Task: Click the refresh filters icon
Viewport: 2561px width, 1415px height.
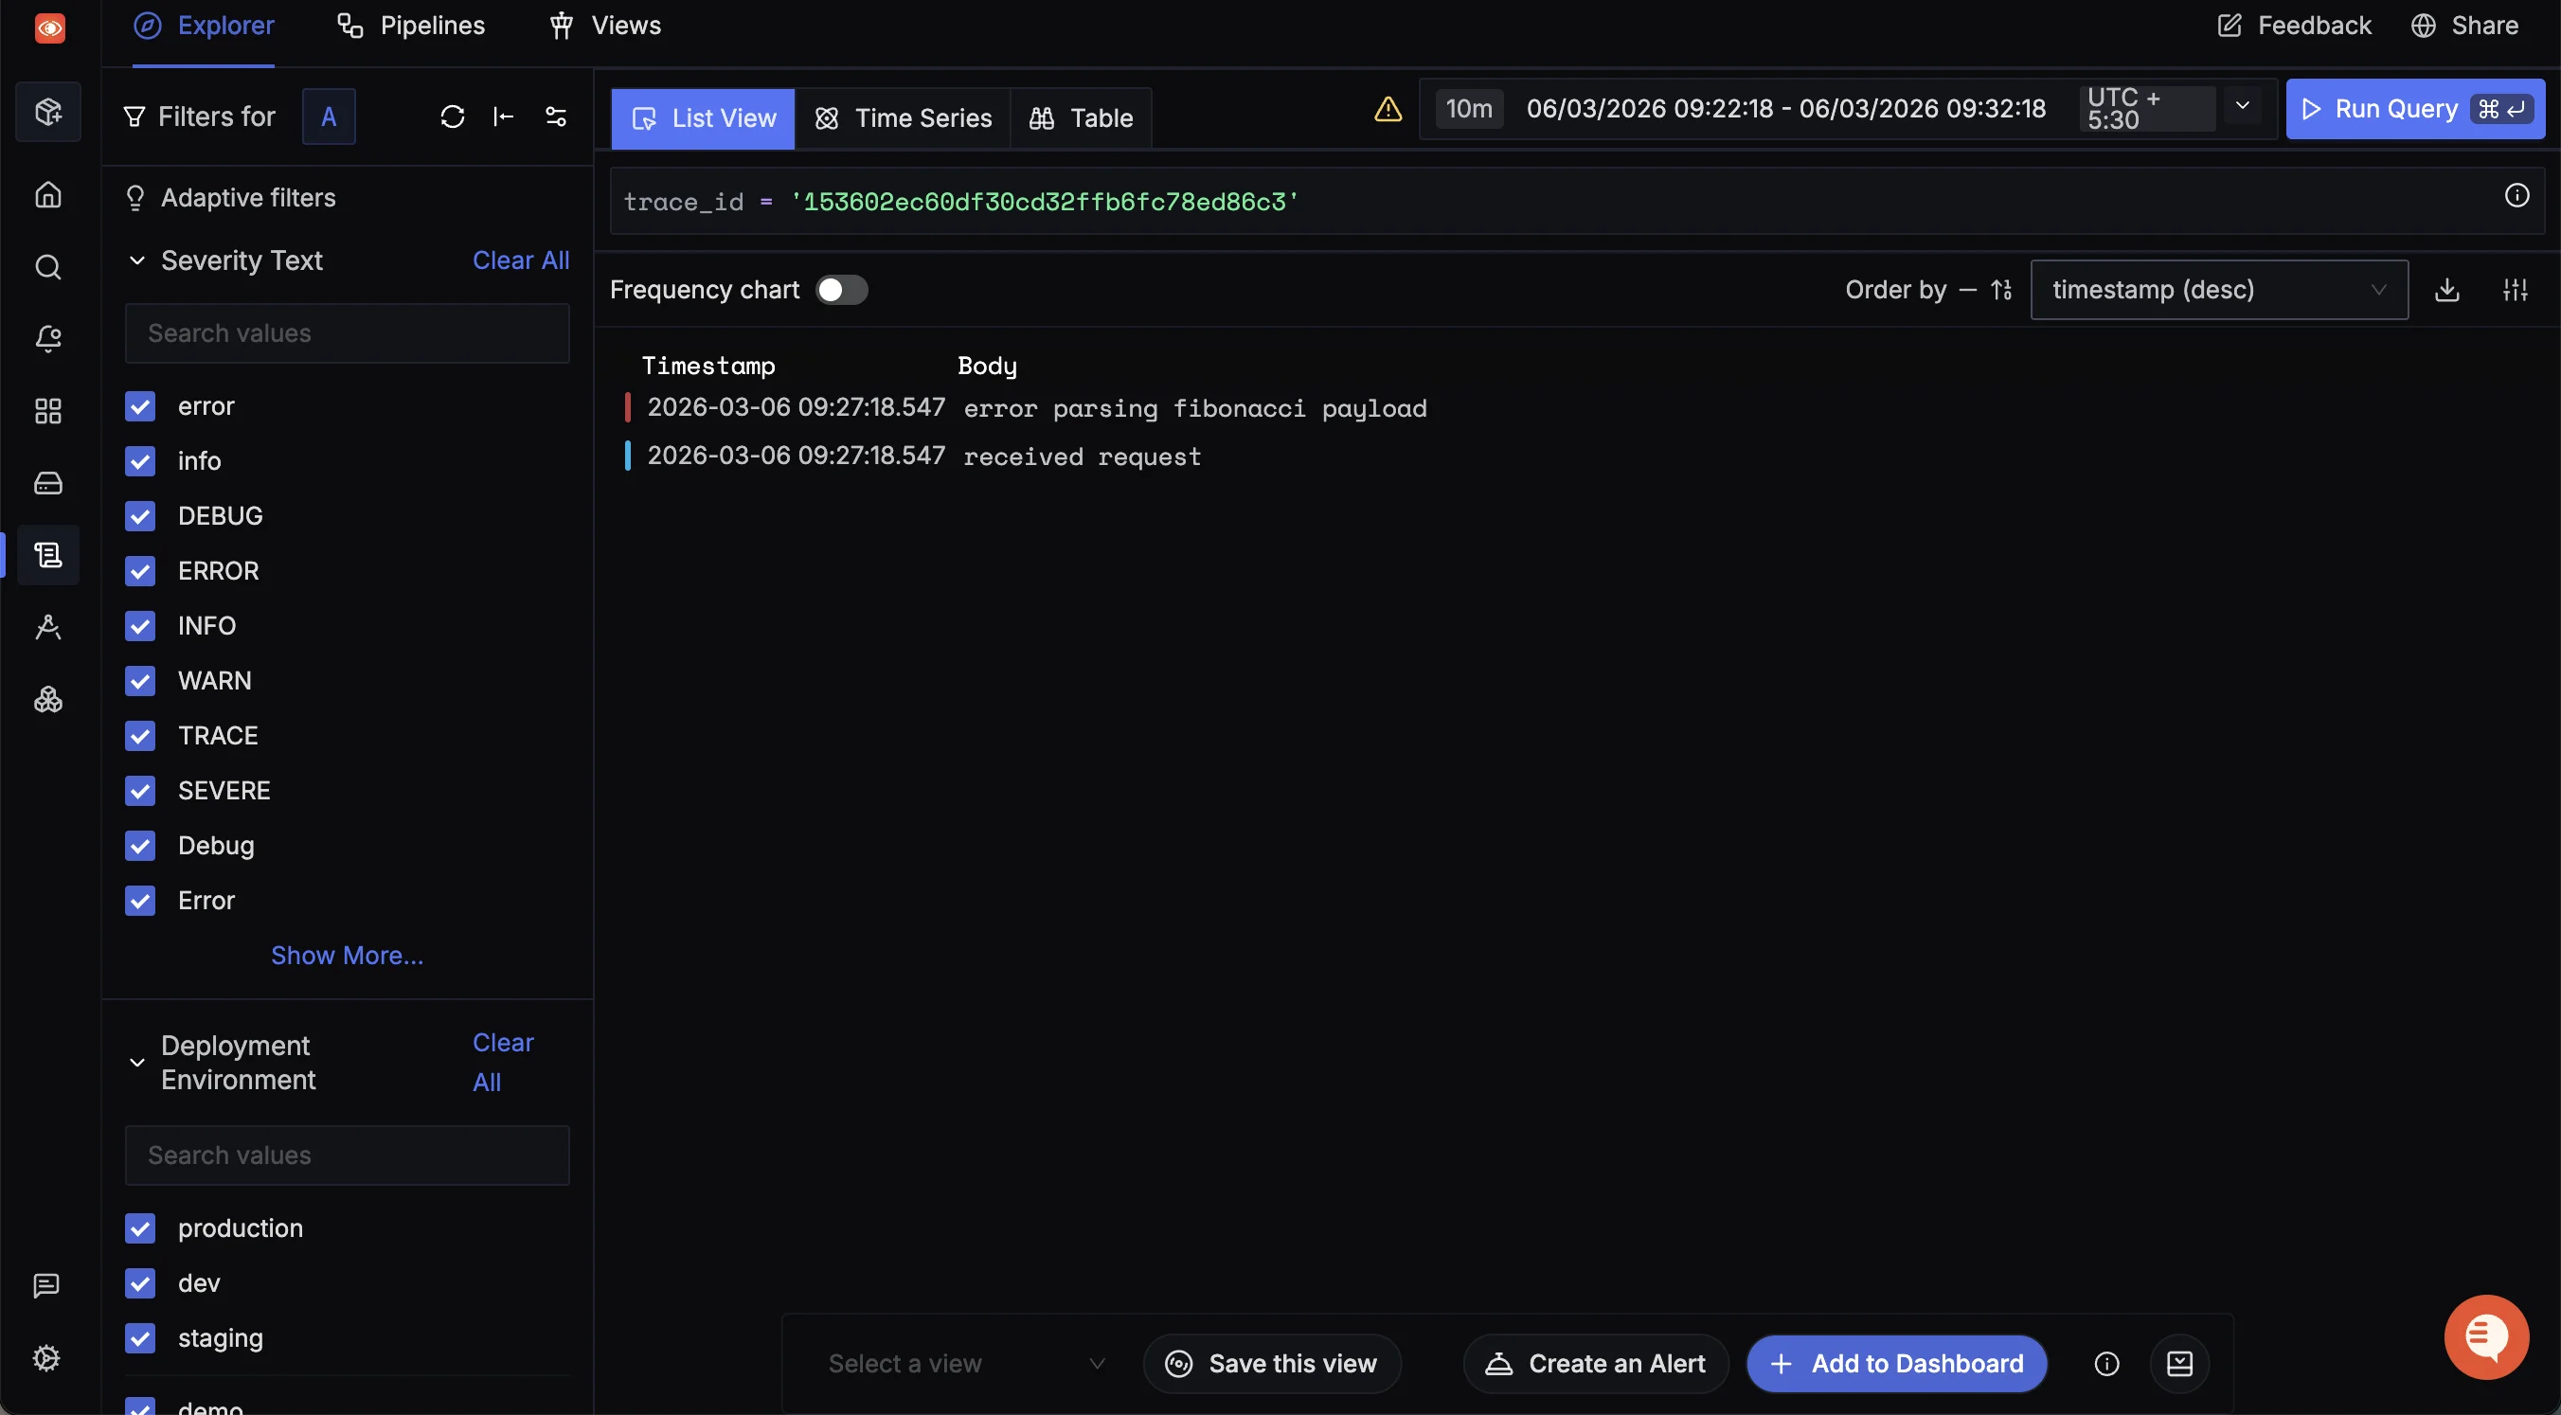Action: pyautogui.click(x=453, y=116)
